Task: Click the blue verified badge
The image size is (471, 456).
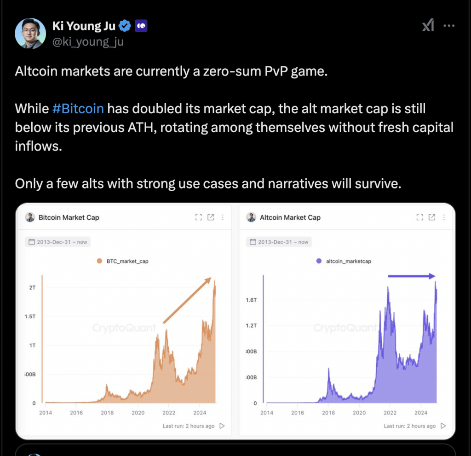Action: pos(125,26)
